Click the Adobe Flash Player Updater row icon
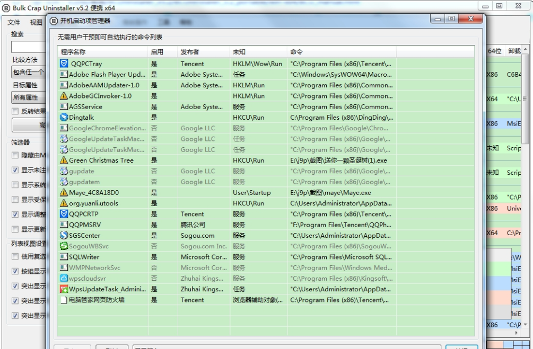 (64, 74)
